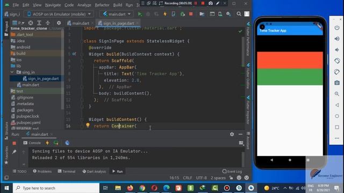Increase emulator volume

pos(337,39)
